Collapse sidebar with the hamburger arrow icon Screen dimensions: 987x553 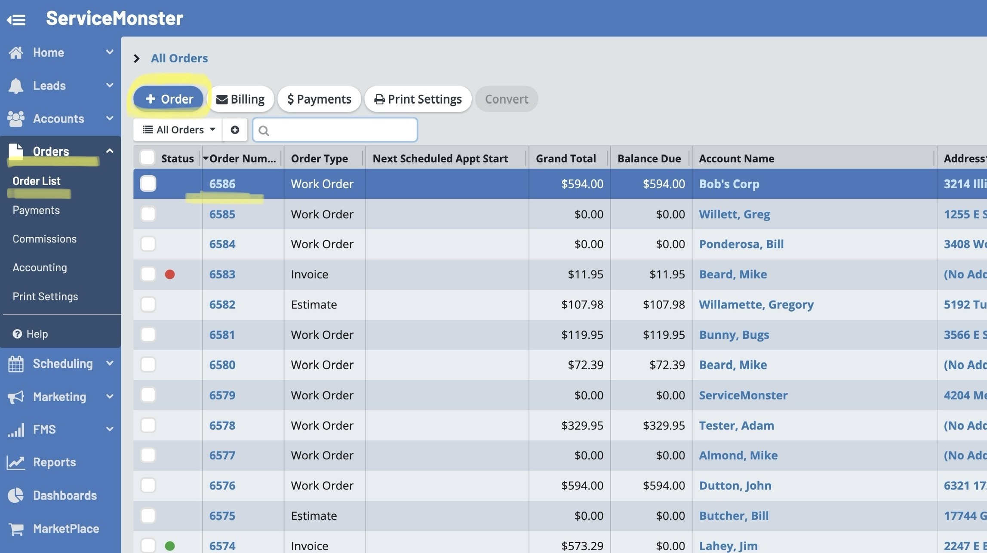(16, 19)
